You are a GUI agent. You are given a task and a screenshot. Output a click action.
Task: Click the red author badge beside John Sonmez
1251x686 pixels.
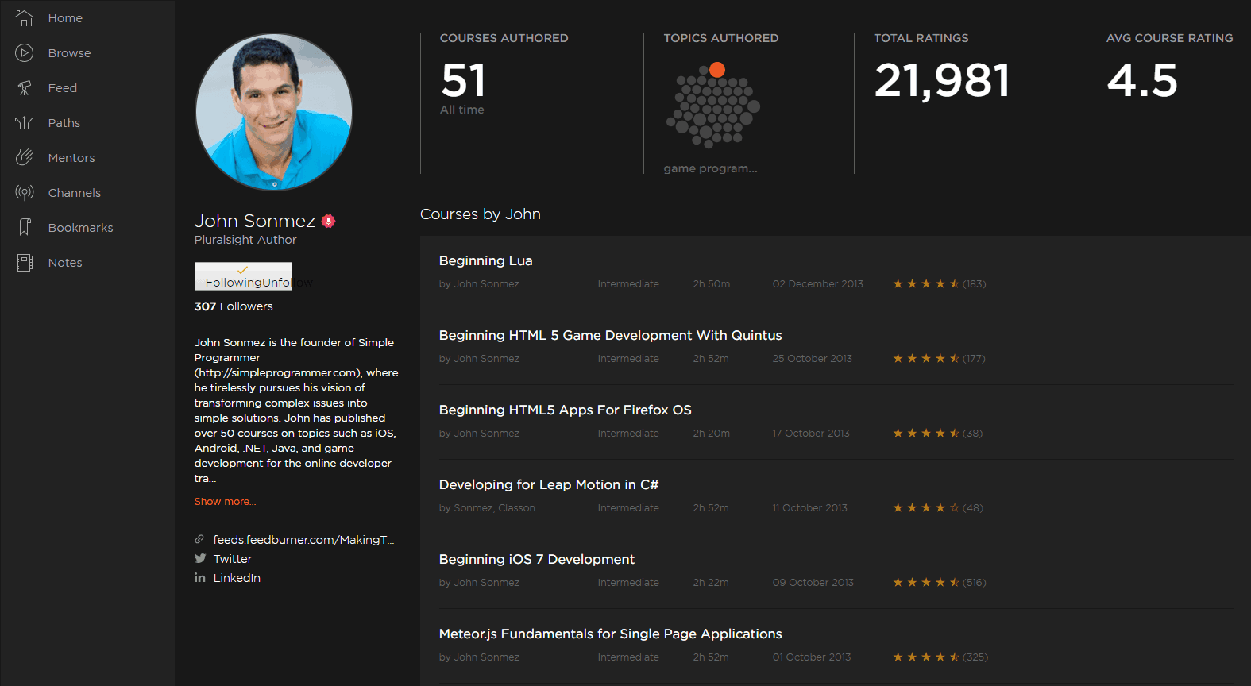(x=329, y=222)
